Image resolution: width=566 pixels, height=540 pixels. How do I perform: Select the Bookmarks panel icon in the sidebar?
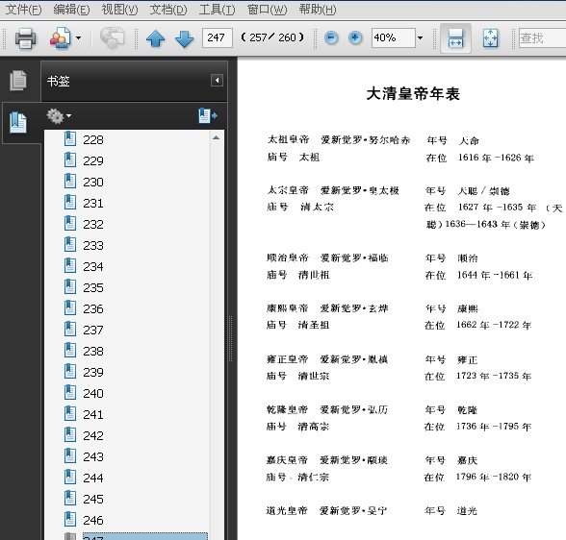[18, 122]
